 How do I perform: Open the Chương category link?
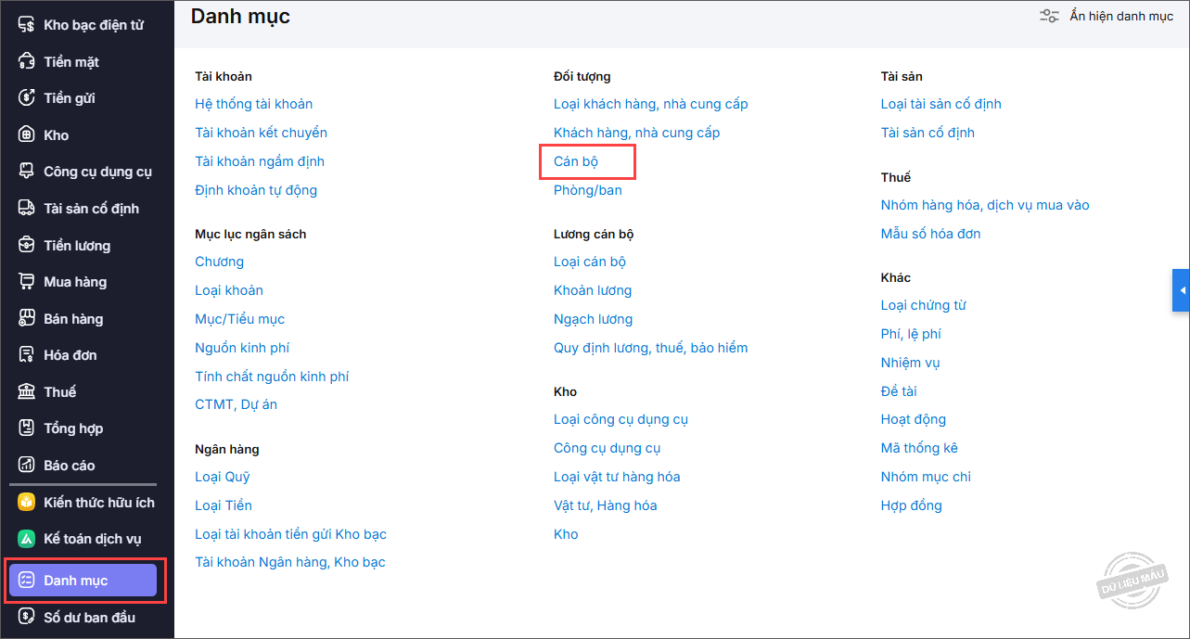pos(220,262)
